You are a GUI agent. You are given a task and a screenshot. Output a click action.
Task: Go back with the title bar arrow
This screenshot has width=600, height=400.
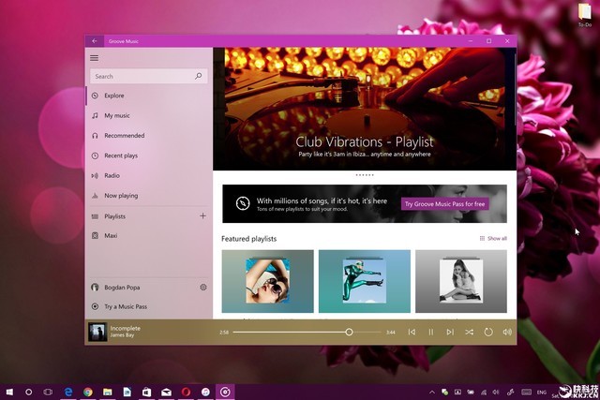(x=94, y=41)
